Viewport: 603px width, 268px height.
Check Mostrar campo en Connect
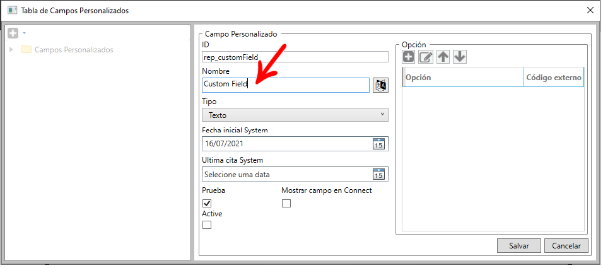[x=286, y=203]
